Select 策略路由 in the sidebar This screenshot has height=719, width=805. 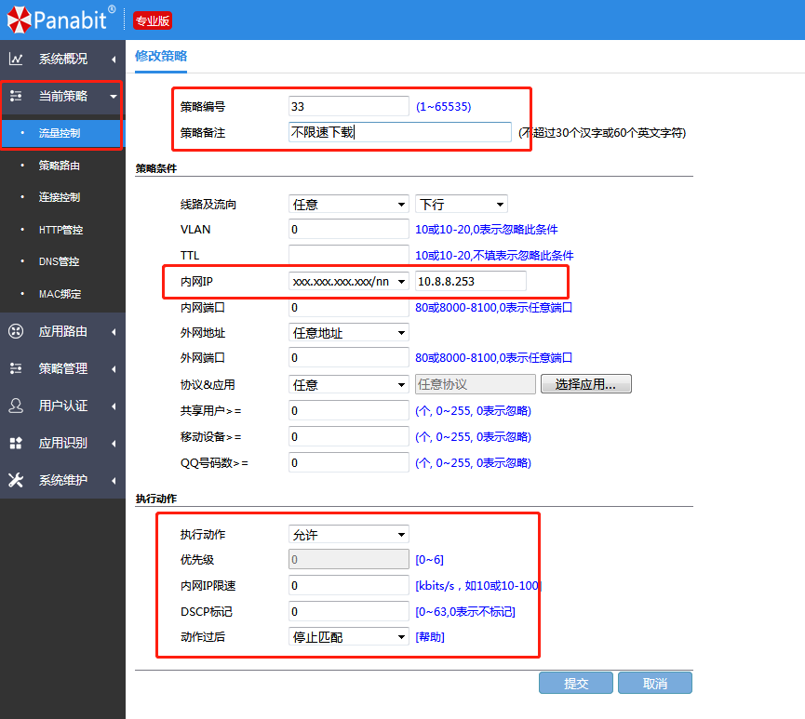[x=60, y=166]
